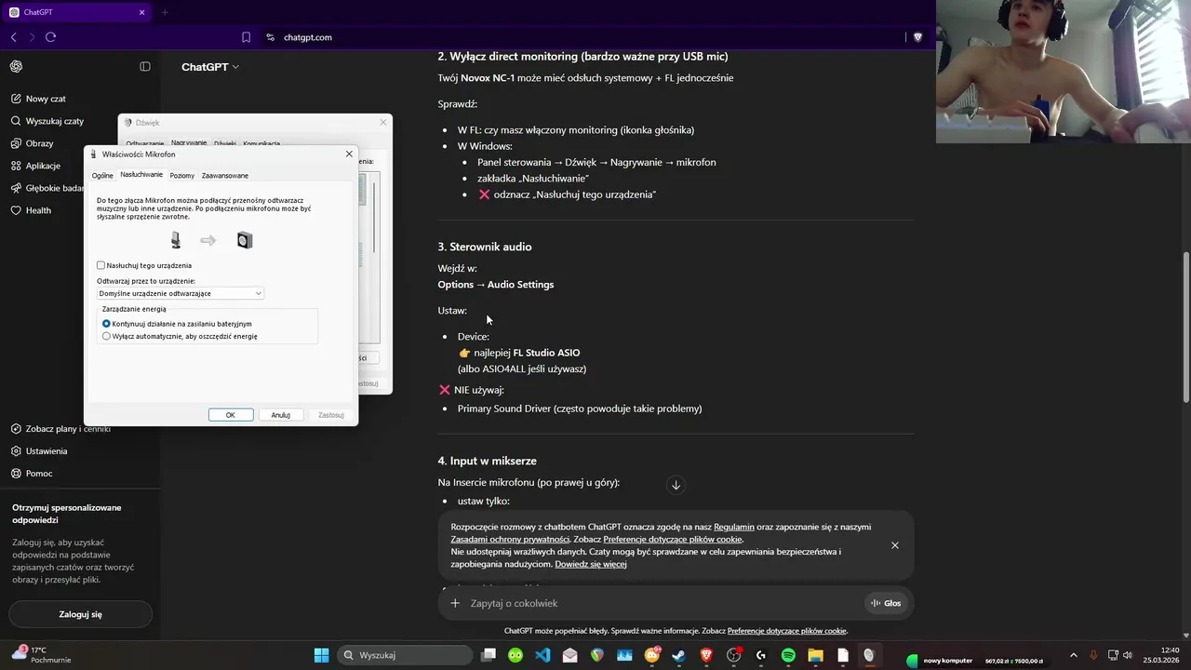This screenshot has width=1191, height=670.
Task: Select Nagrywanie tab in Dźwięk window
Action: coord(189,143)
